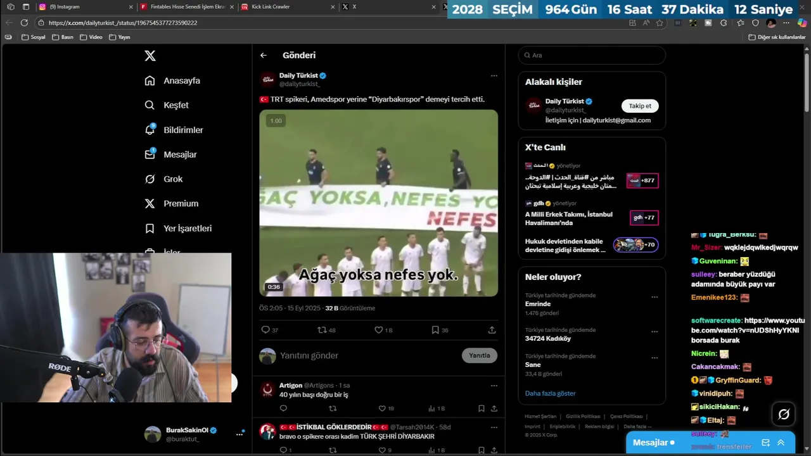Viewport: 811px width, 456px height.
Task: Open browser settings and more menu
Action: 787,23
